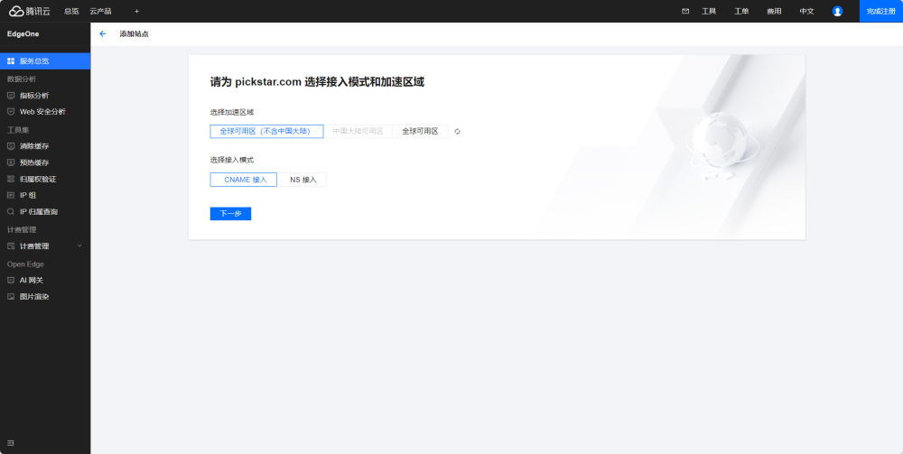Click the AI 网关 icon
This screenshot has width=903, height=454.
[11, 280]
